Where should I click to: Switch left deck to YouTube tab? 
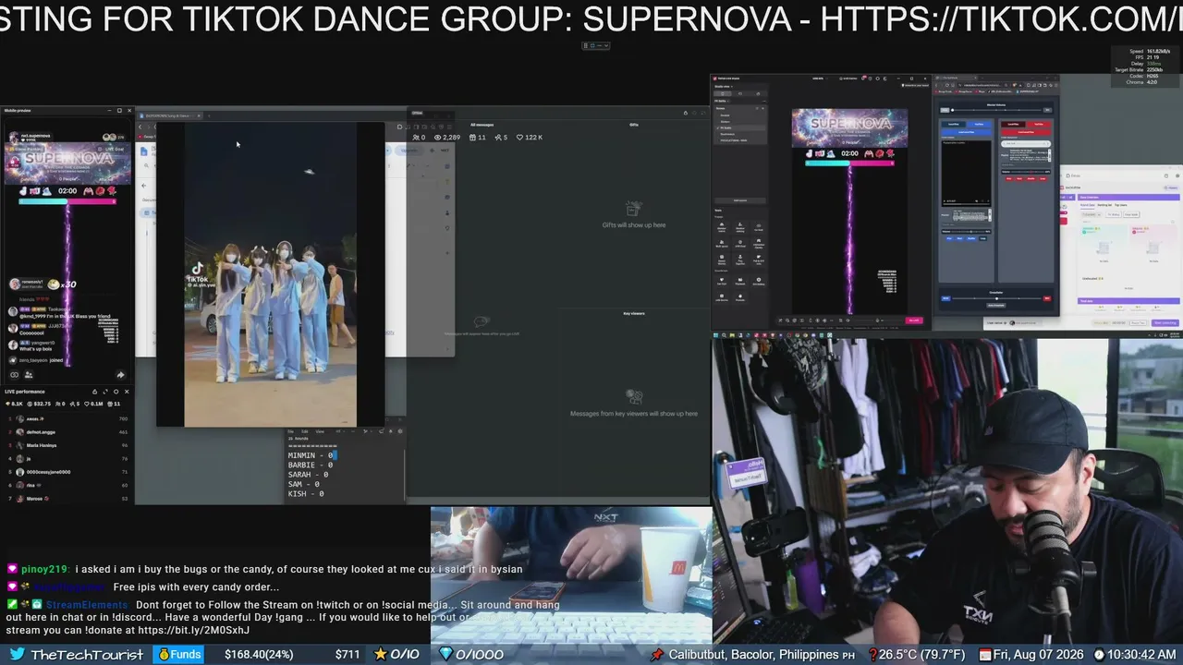tap(978, 124)
